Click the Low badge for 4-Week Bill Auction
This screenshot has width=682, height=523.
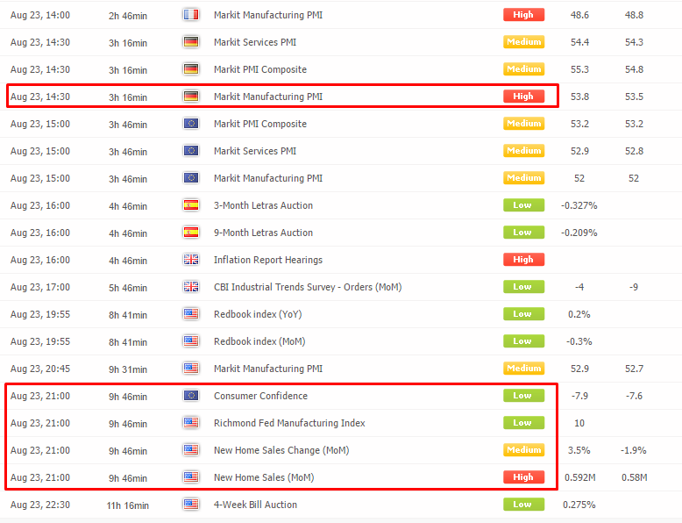(x=523, y=505)
